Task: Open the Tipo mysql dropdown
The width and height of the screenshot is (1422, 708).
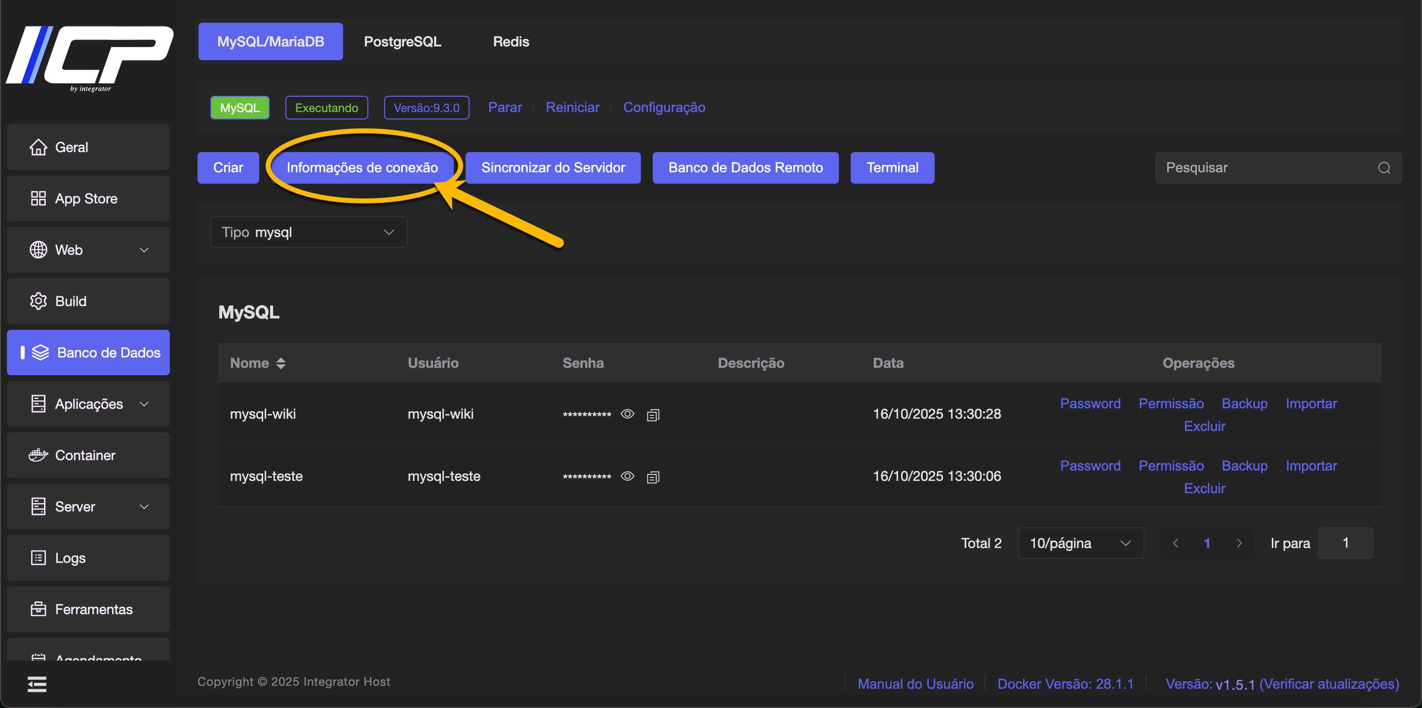Action: click(x=309, y=233)
